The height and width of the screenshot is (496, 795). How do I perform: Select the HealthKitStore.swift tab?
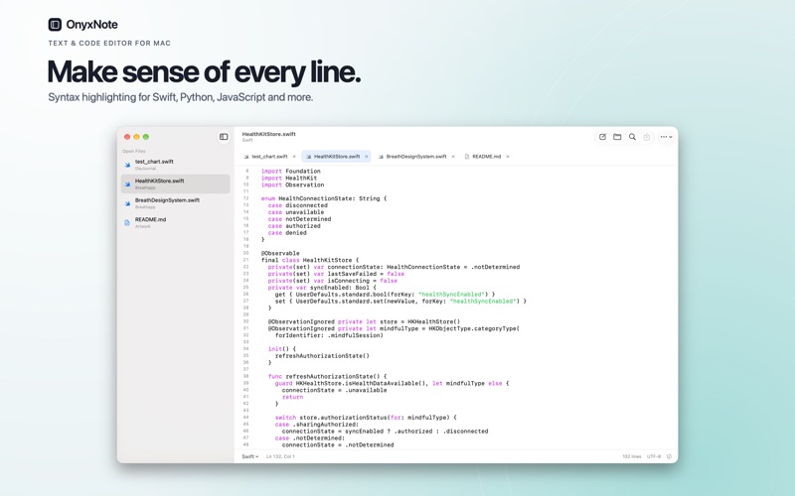[337, 157]
